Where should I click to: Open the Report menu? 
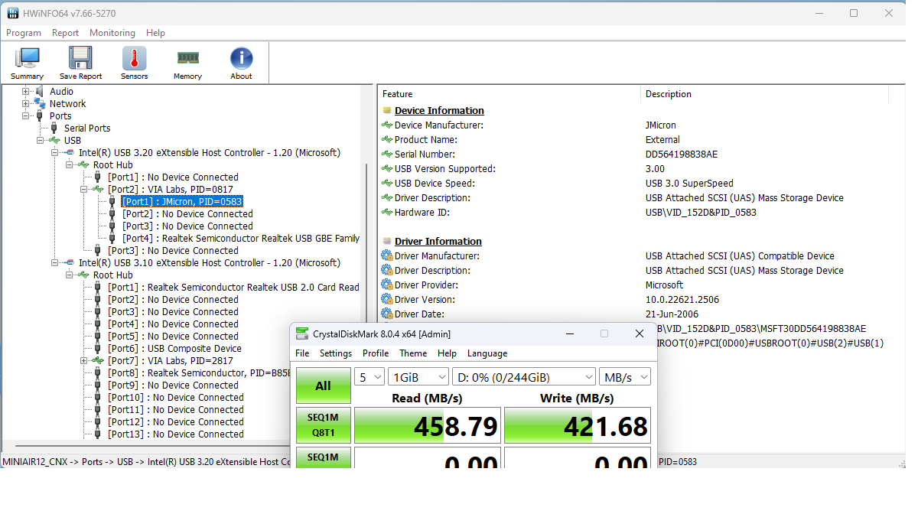66,33
